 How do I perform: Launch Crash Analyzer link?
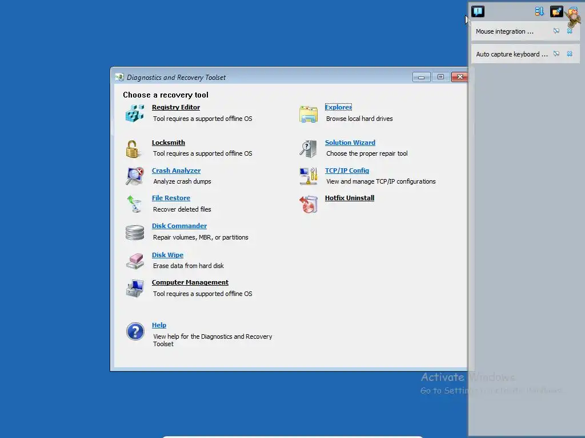176,171
